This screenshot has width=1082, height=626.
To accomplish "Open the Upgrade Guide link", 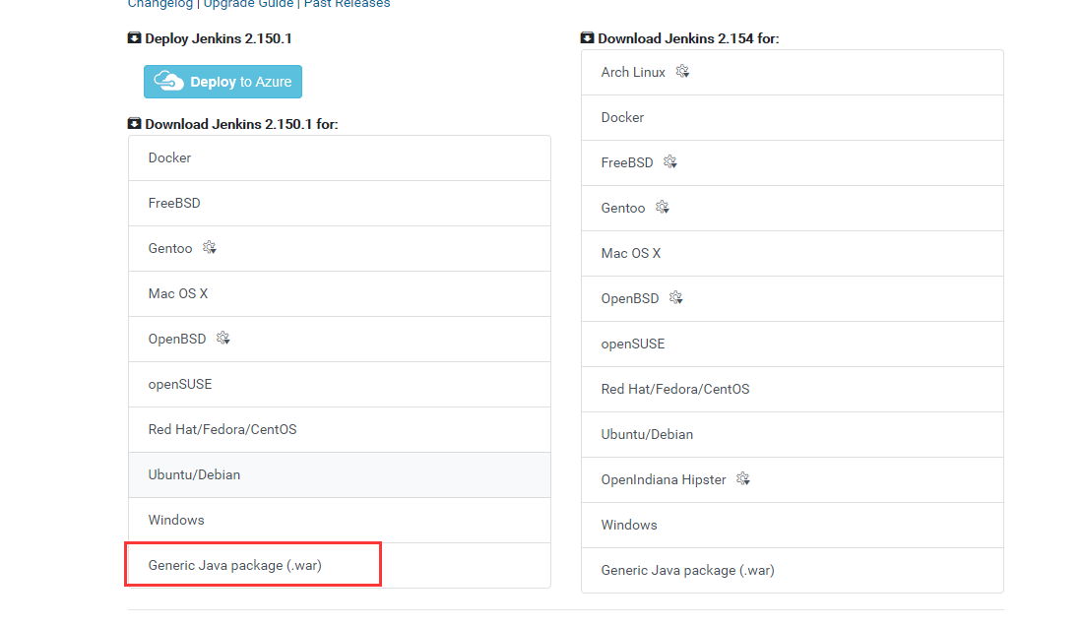I will pos(248,4).
